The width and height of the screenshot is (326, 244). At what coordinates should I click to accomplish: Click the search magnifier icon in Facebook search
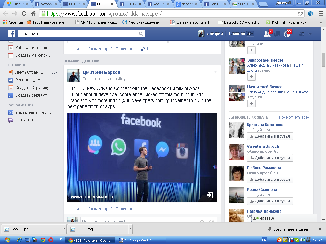click(141, 34)
